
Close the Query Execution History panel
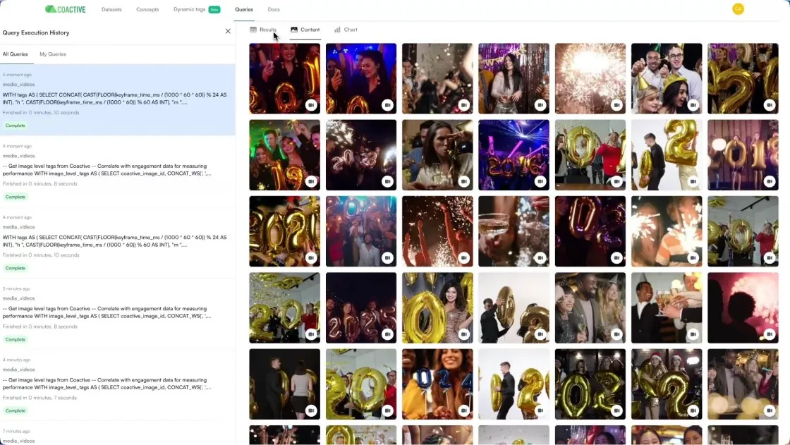tap(228, 31)
